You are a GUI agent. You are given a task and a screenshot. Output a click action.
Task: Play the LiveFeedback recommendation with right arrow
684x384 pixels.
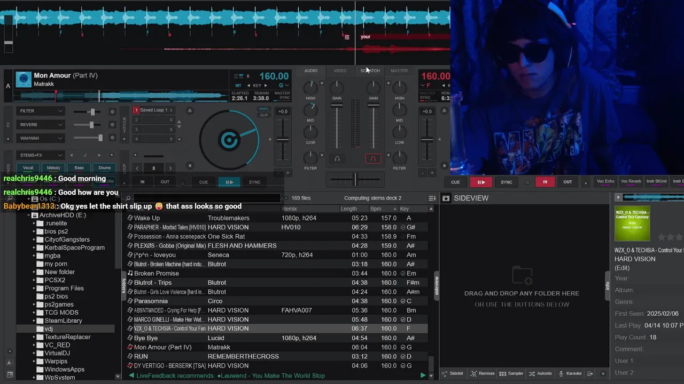click(x=423, y=375)
